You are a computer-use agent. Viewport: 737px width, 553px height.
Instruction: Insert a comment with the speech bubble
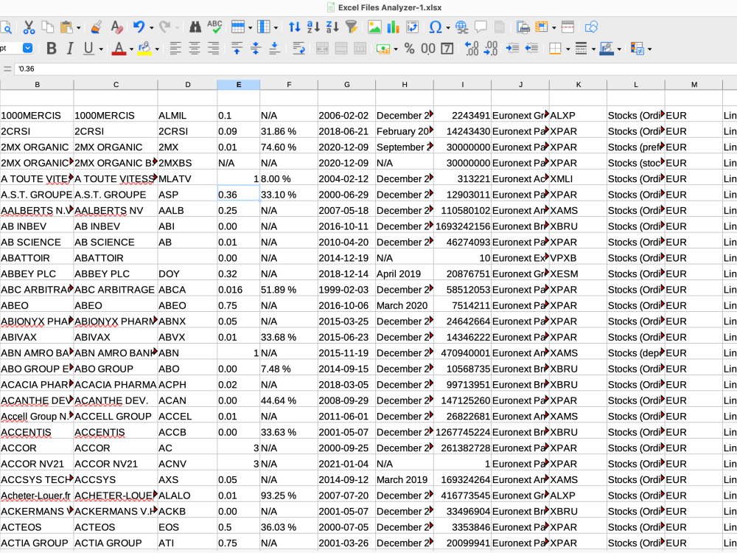[481, 27]
